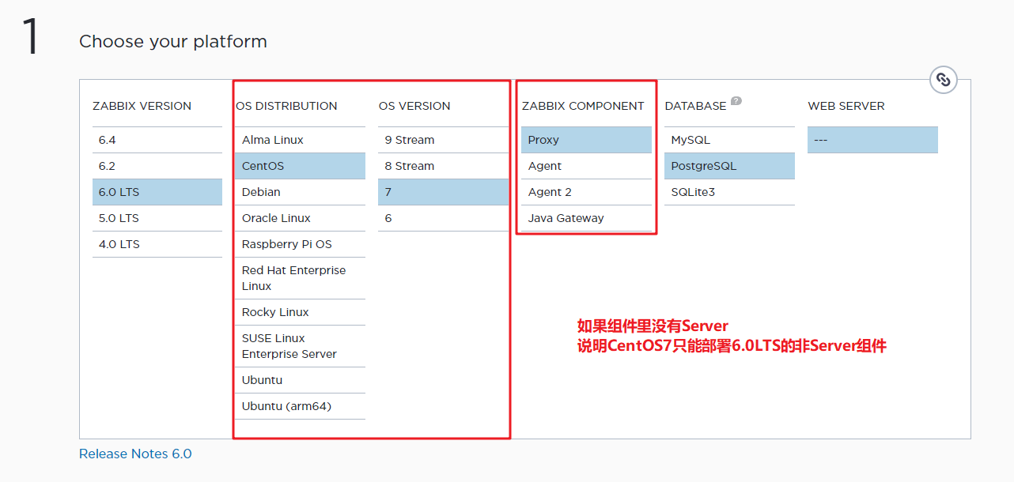This screenshot has width=1014, height=482.
Task: Choose CentOS as the OS distribution
Action: (301, 166)
